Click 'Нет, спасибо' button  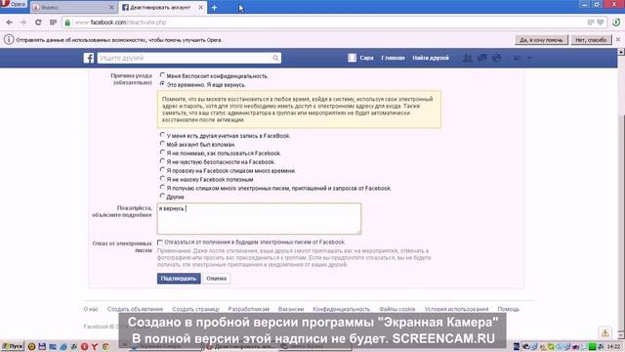point(591,40)
